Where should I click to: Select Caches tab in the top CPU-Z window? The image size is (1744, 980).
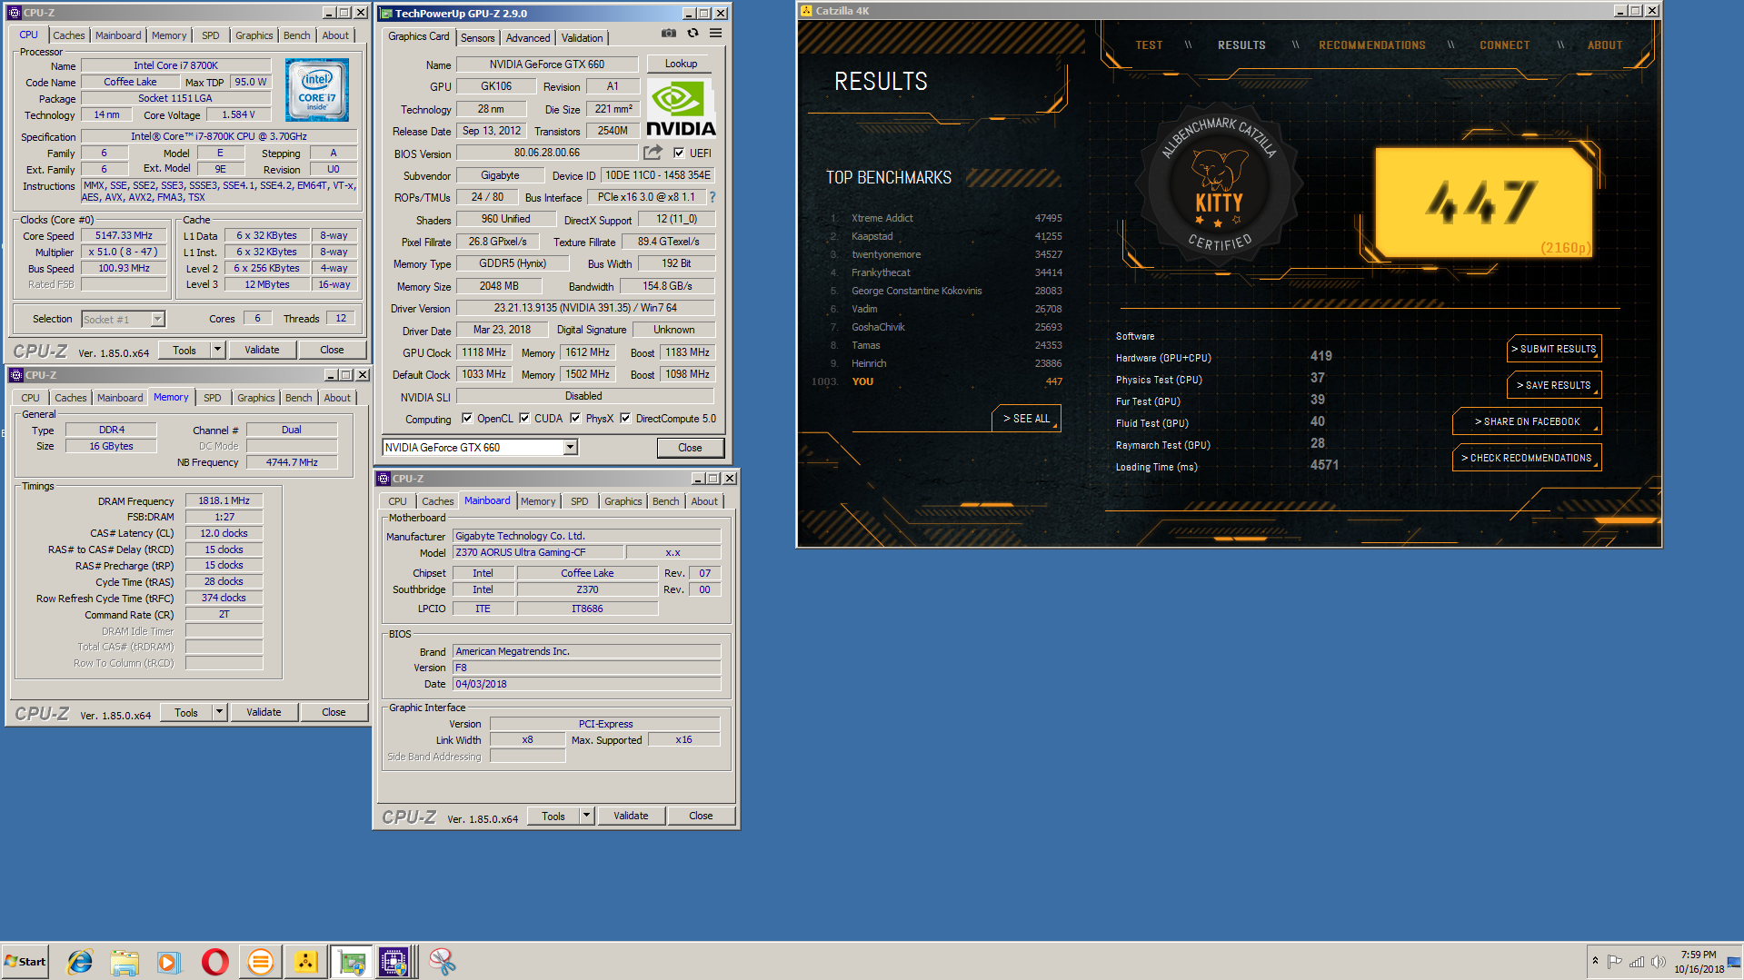pos(69,35)
